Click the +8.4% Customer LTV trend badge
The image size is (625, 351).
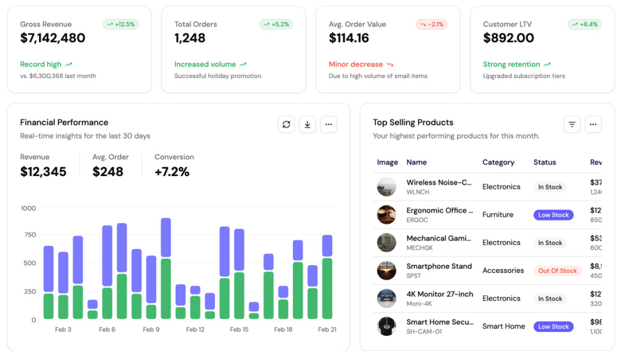pyautogui.click(x=585, y=24)
